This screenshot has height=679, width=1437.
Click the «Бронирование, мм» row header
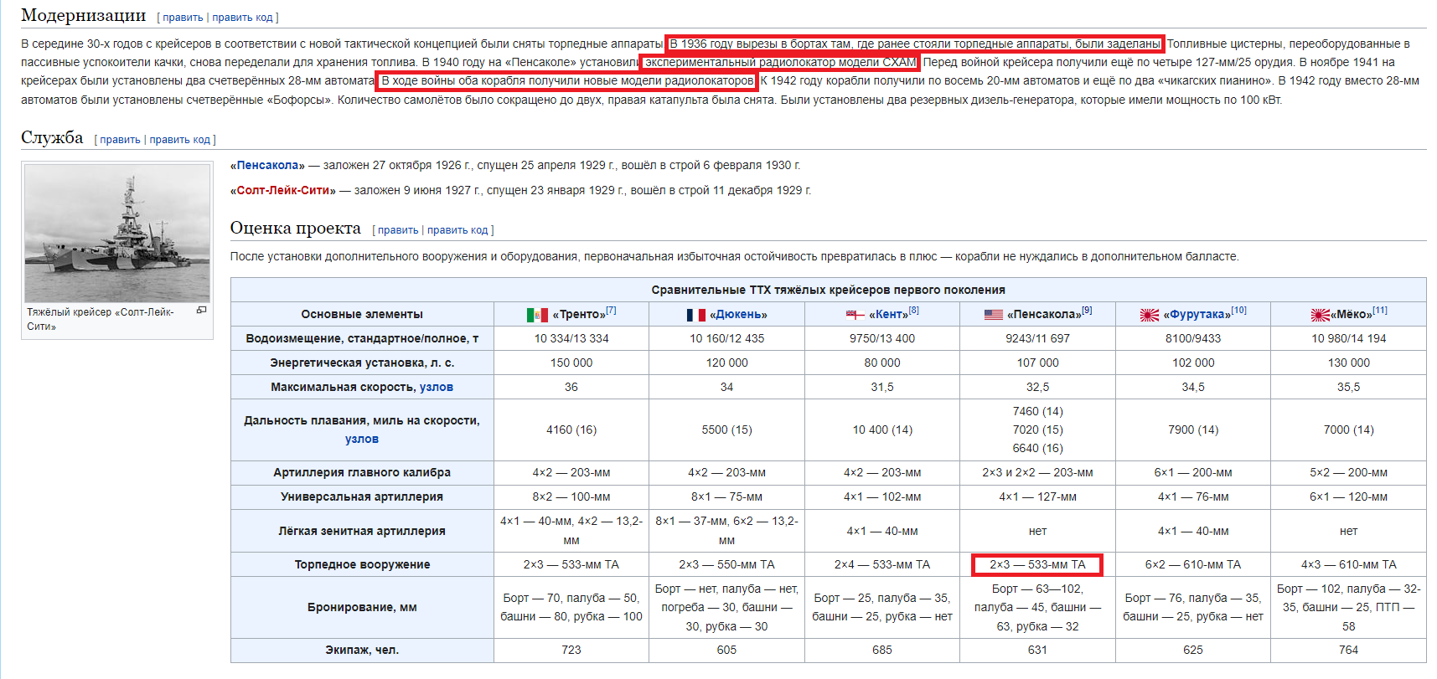362,608
